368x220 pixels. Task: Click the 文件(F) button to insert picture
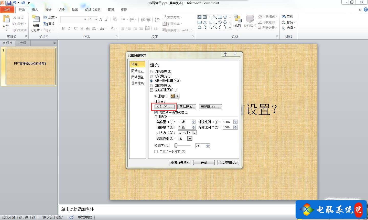pyautogui.click(x=164, y=107)
